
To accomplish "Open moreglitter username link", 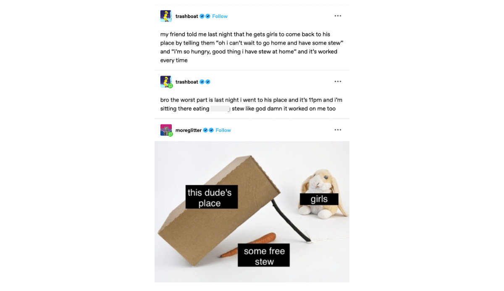I will coord(189,130).
